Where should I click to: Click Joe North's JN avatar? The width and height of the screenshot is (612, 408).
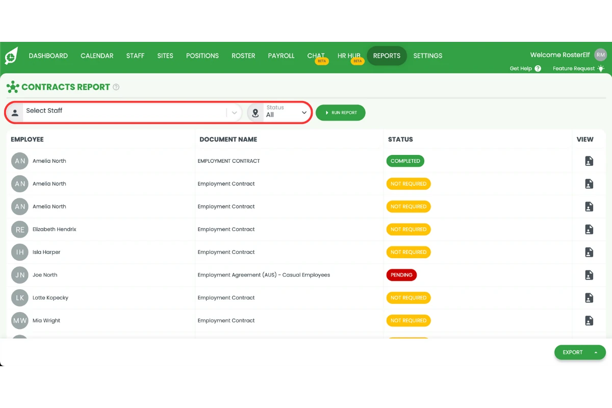tap(19, 275)
